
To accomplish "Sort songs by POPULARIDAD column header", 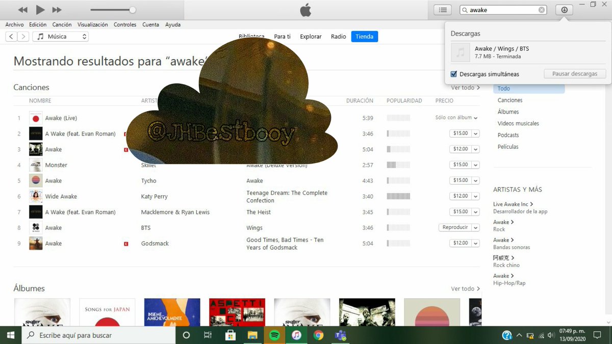I will [x=404, y=101].
